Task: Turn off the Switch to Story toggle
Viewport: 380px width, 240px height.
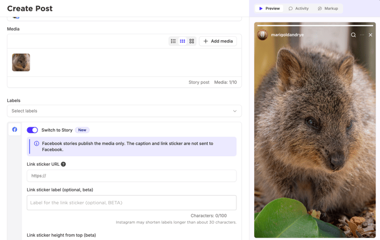Action: [32, 130]
